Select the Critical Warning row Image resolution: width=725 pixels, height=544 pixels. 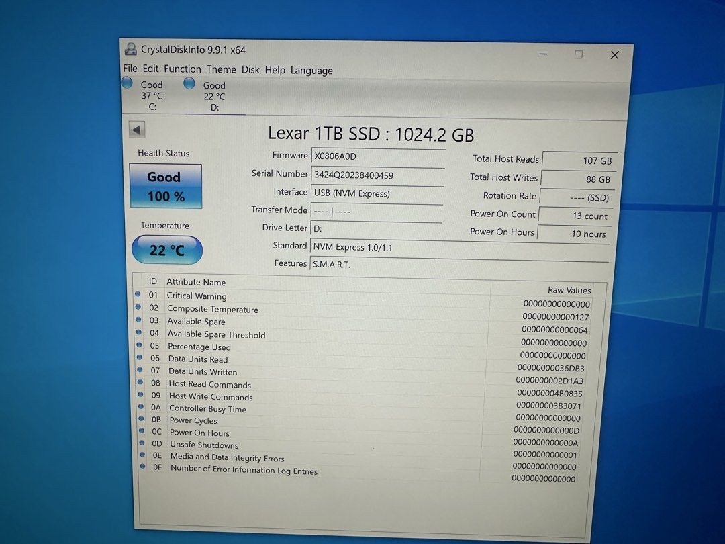click(x=364, y=299)
